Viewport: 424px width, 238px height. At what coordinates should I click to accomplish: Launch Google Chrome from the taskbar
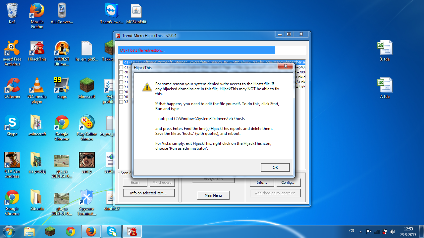click(70, 231)
